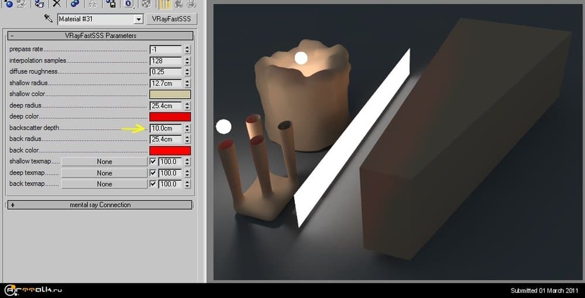Uncheck the deep texmap checkbox
Screen dimensions: 585x298
pos(153,173)
